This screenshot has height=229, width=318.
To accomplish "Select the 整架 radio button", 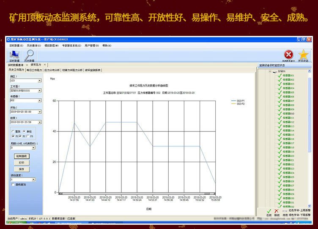I will (x=13, y=131).
